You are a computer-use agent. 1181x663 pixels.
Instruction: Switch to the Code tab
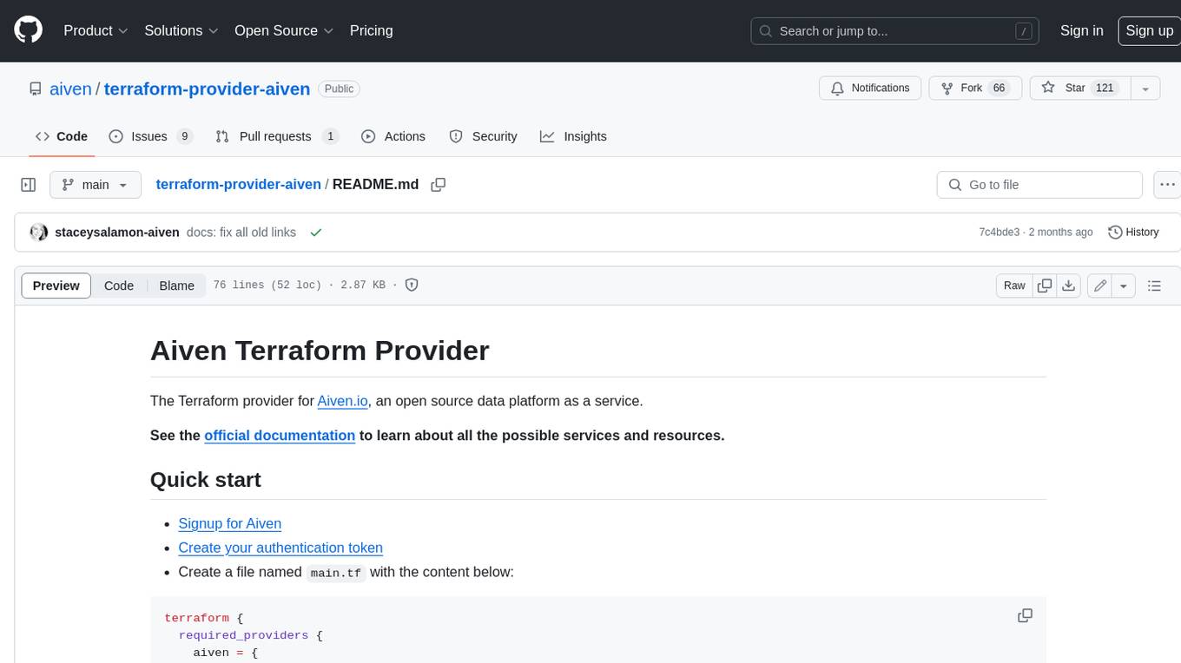click(61, 136)
